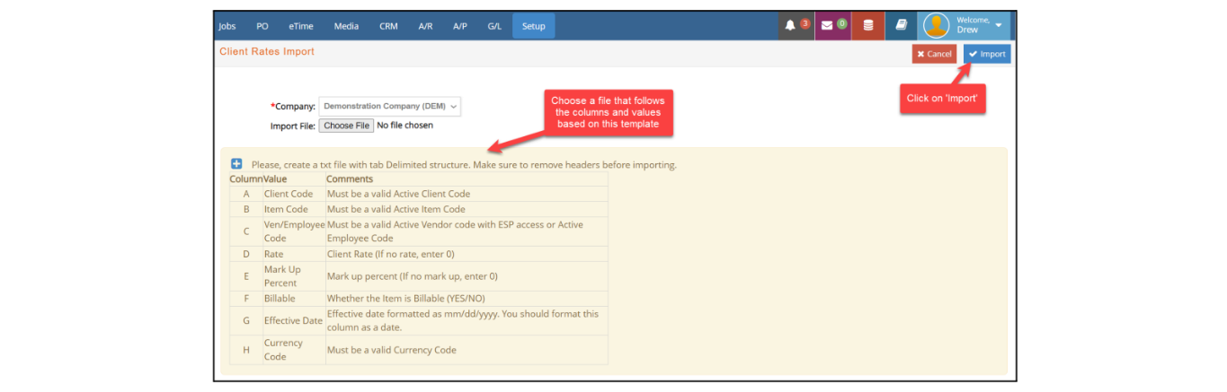Click the red Cancel button
1227x392 pixels.
(x=934, y=54)
